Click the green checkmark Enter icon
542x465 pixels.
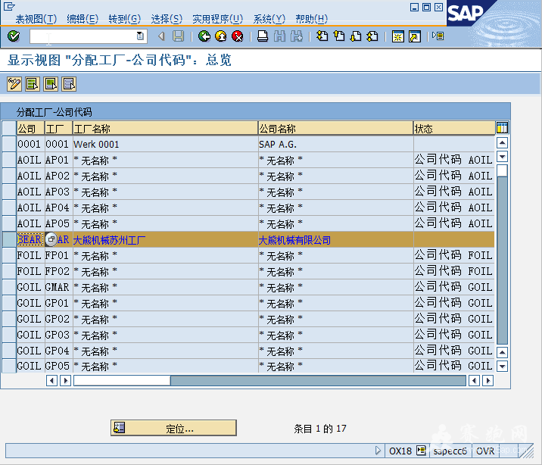[x=14, y=36]
